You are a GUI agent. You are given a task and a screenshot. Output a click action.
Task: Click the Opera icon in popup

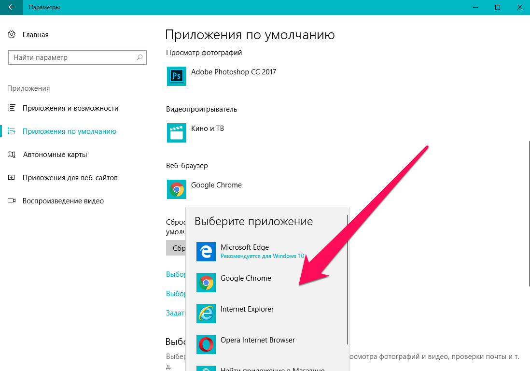click(206, 344)
